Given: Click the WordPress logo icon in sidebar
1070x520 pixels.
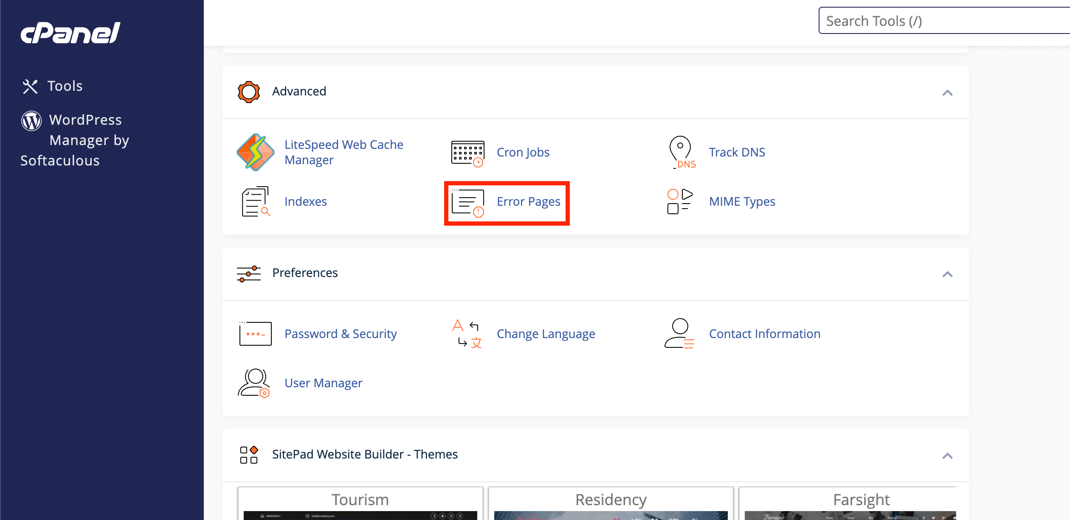Looking at the screenshot, I should pyautogui.click(x=31, y=121).
